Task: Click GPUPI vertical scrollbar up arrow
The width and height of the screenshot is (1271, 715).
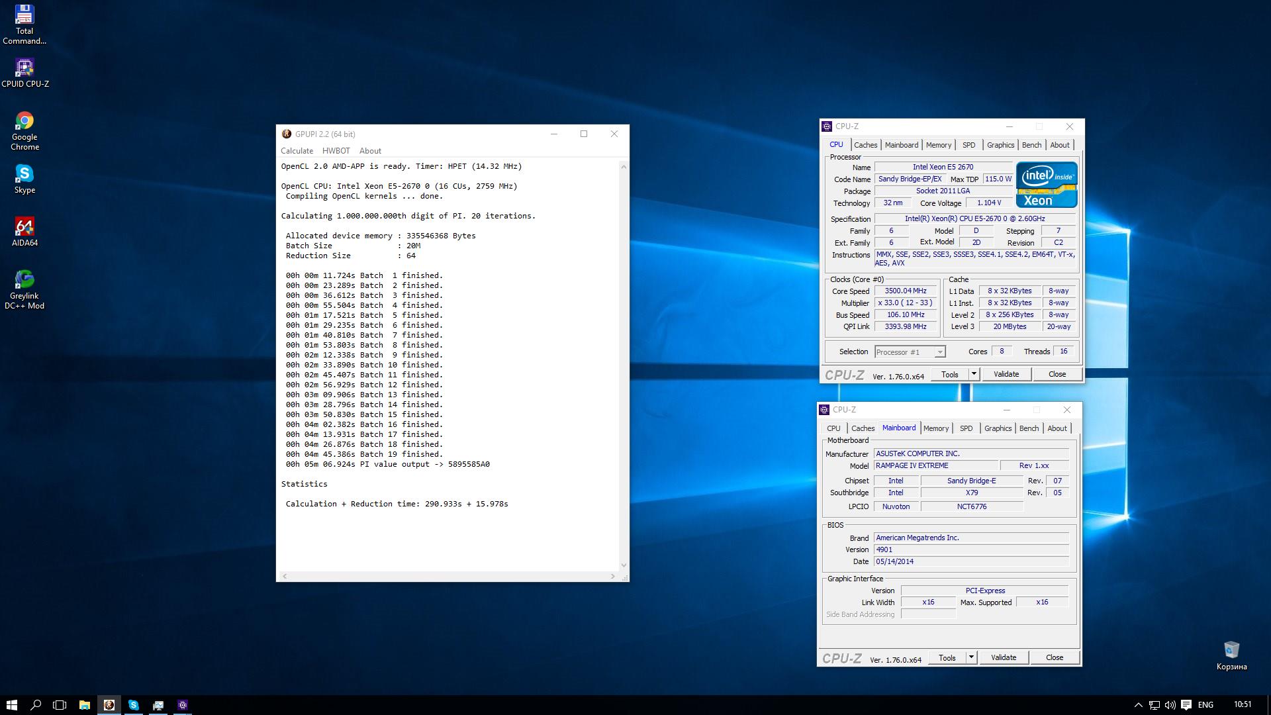Action: click(x=623, y=167)
